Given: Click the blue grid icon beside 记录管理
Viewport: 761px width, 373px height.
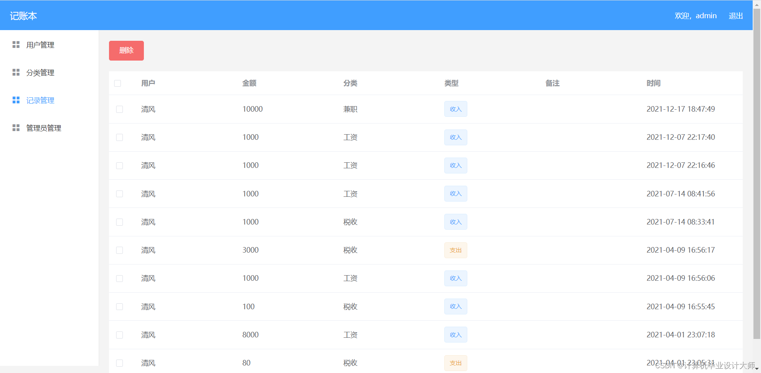Looking at the screenshot, I should 16,100.
